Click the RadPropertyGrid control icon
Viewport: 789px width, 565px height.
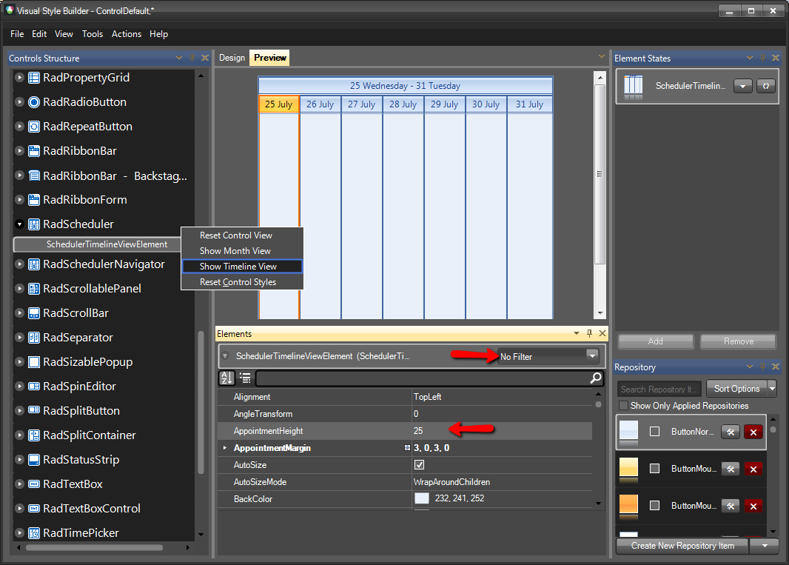click(34, 78)
